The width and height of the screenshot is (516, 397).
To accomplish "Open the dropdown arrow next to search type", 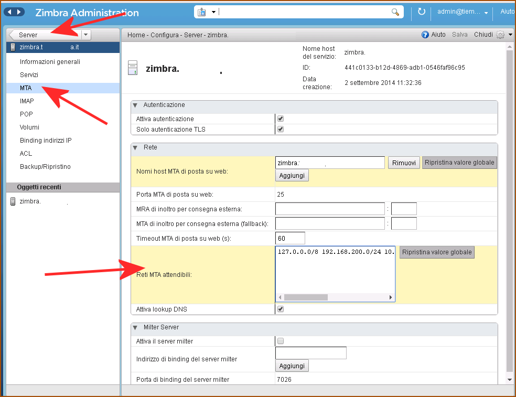I will [x=213, y=12].
